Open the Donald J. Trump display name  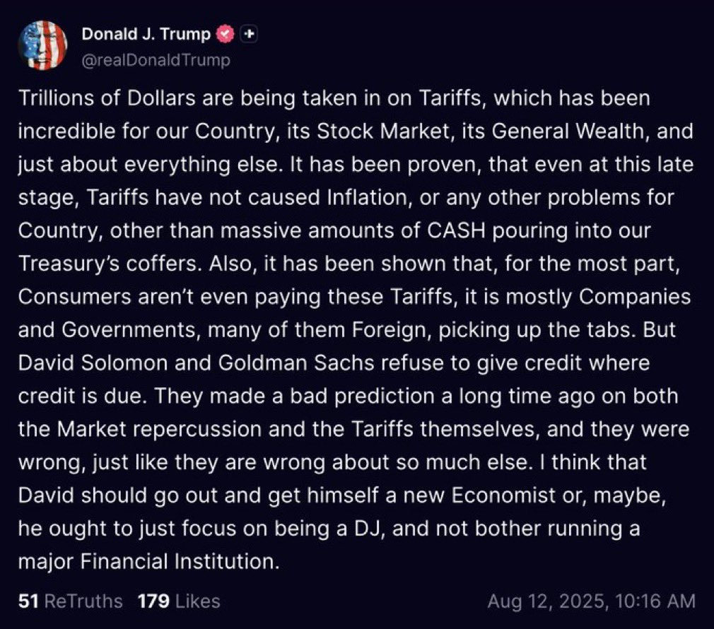pyautogui.click(x=146, y=34)
